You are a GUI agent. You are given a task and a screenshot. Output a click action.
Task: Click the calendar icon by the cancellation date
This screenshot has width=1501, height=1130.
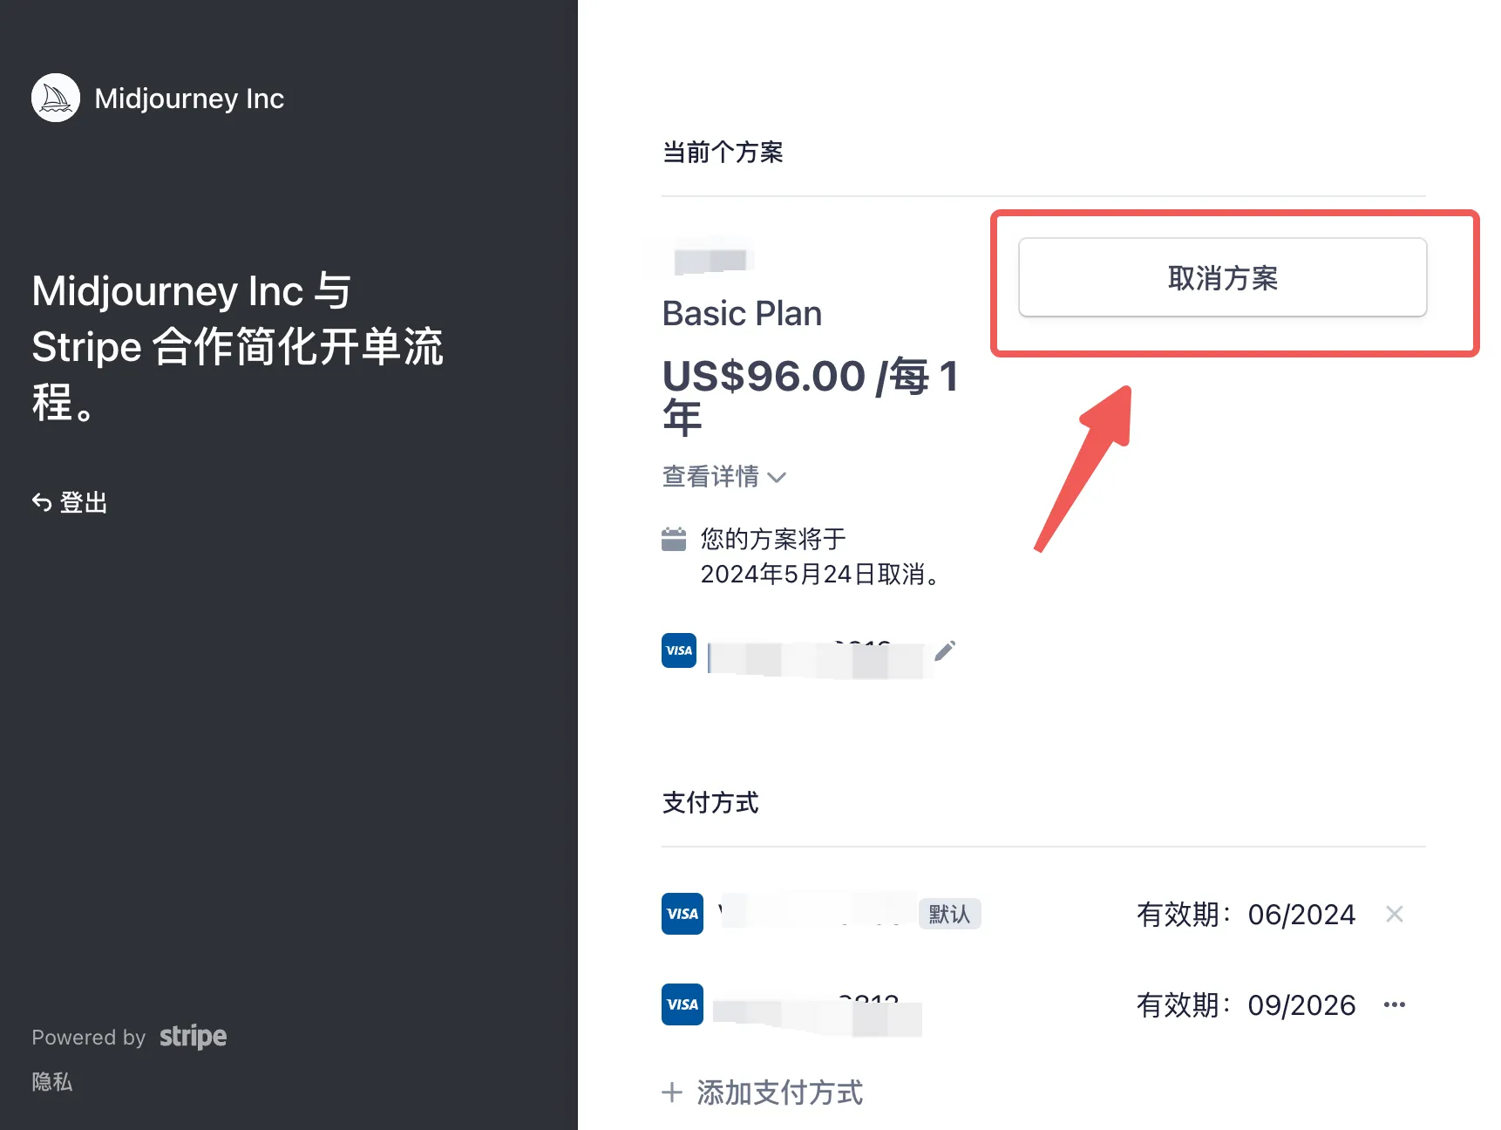point(673,540)
